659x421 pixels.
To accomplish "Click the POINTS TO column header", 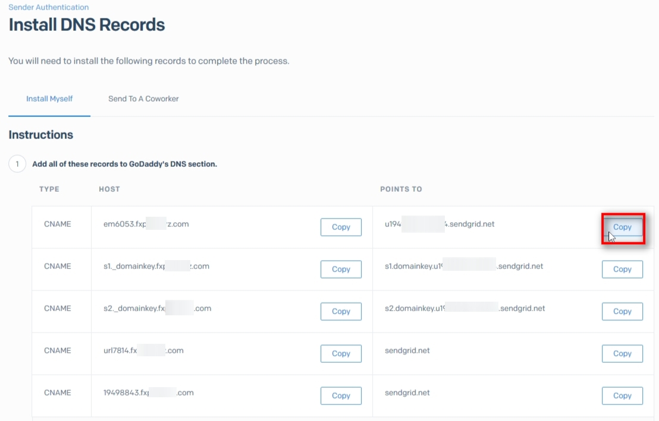I will pos(401,189).
